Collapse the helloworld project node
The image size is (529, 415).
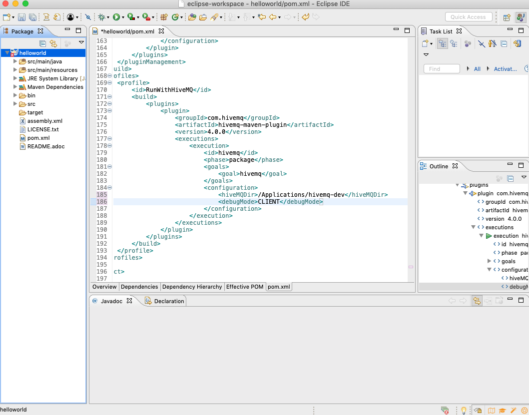(x=7, y=53)
